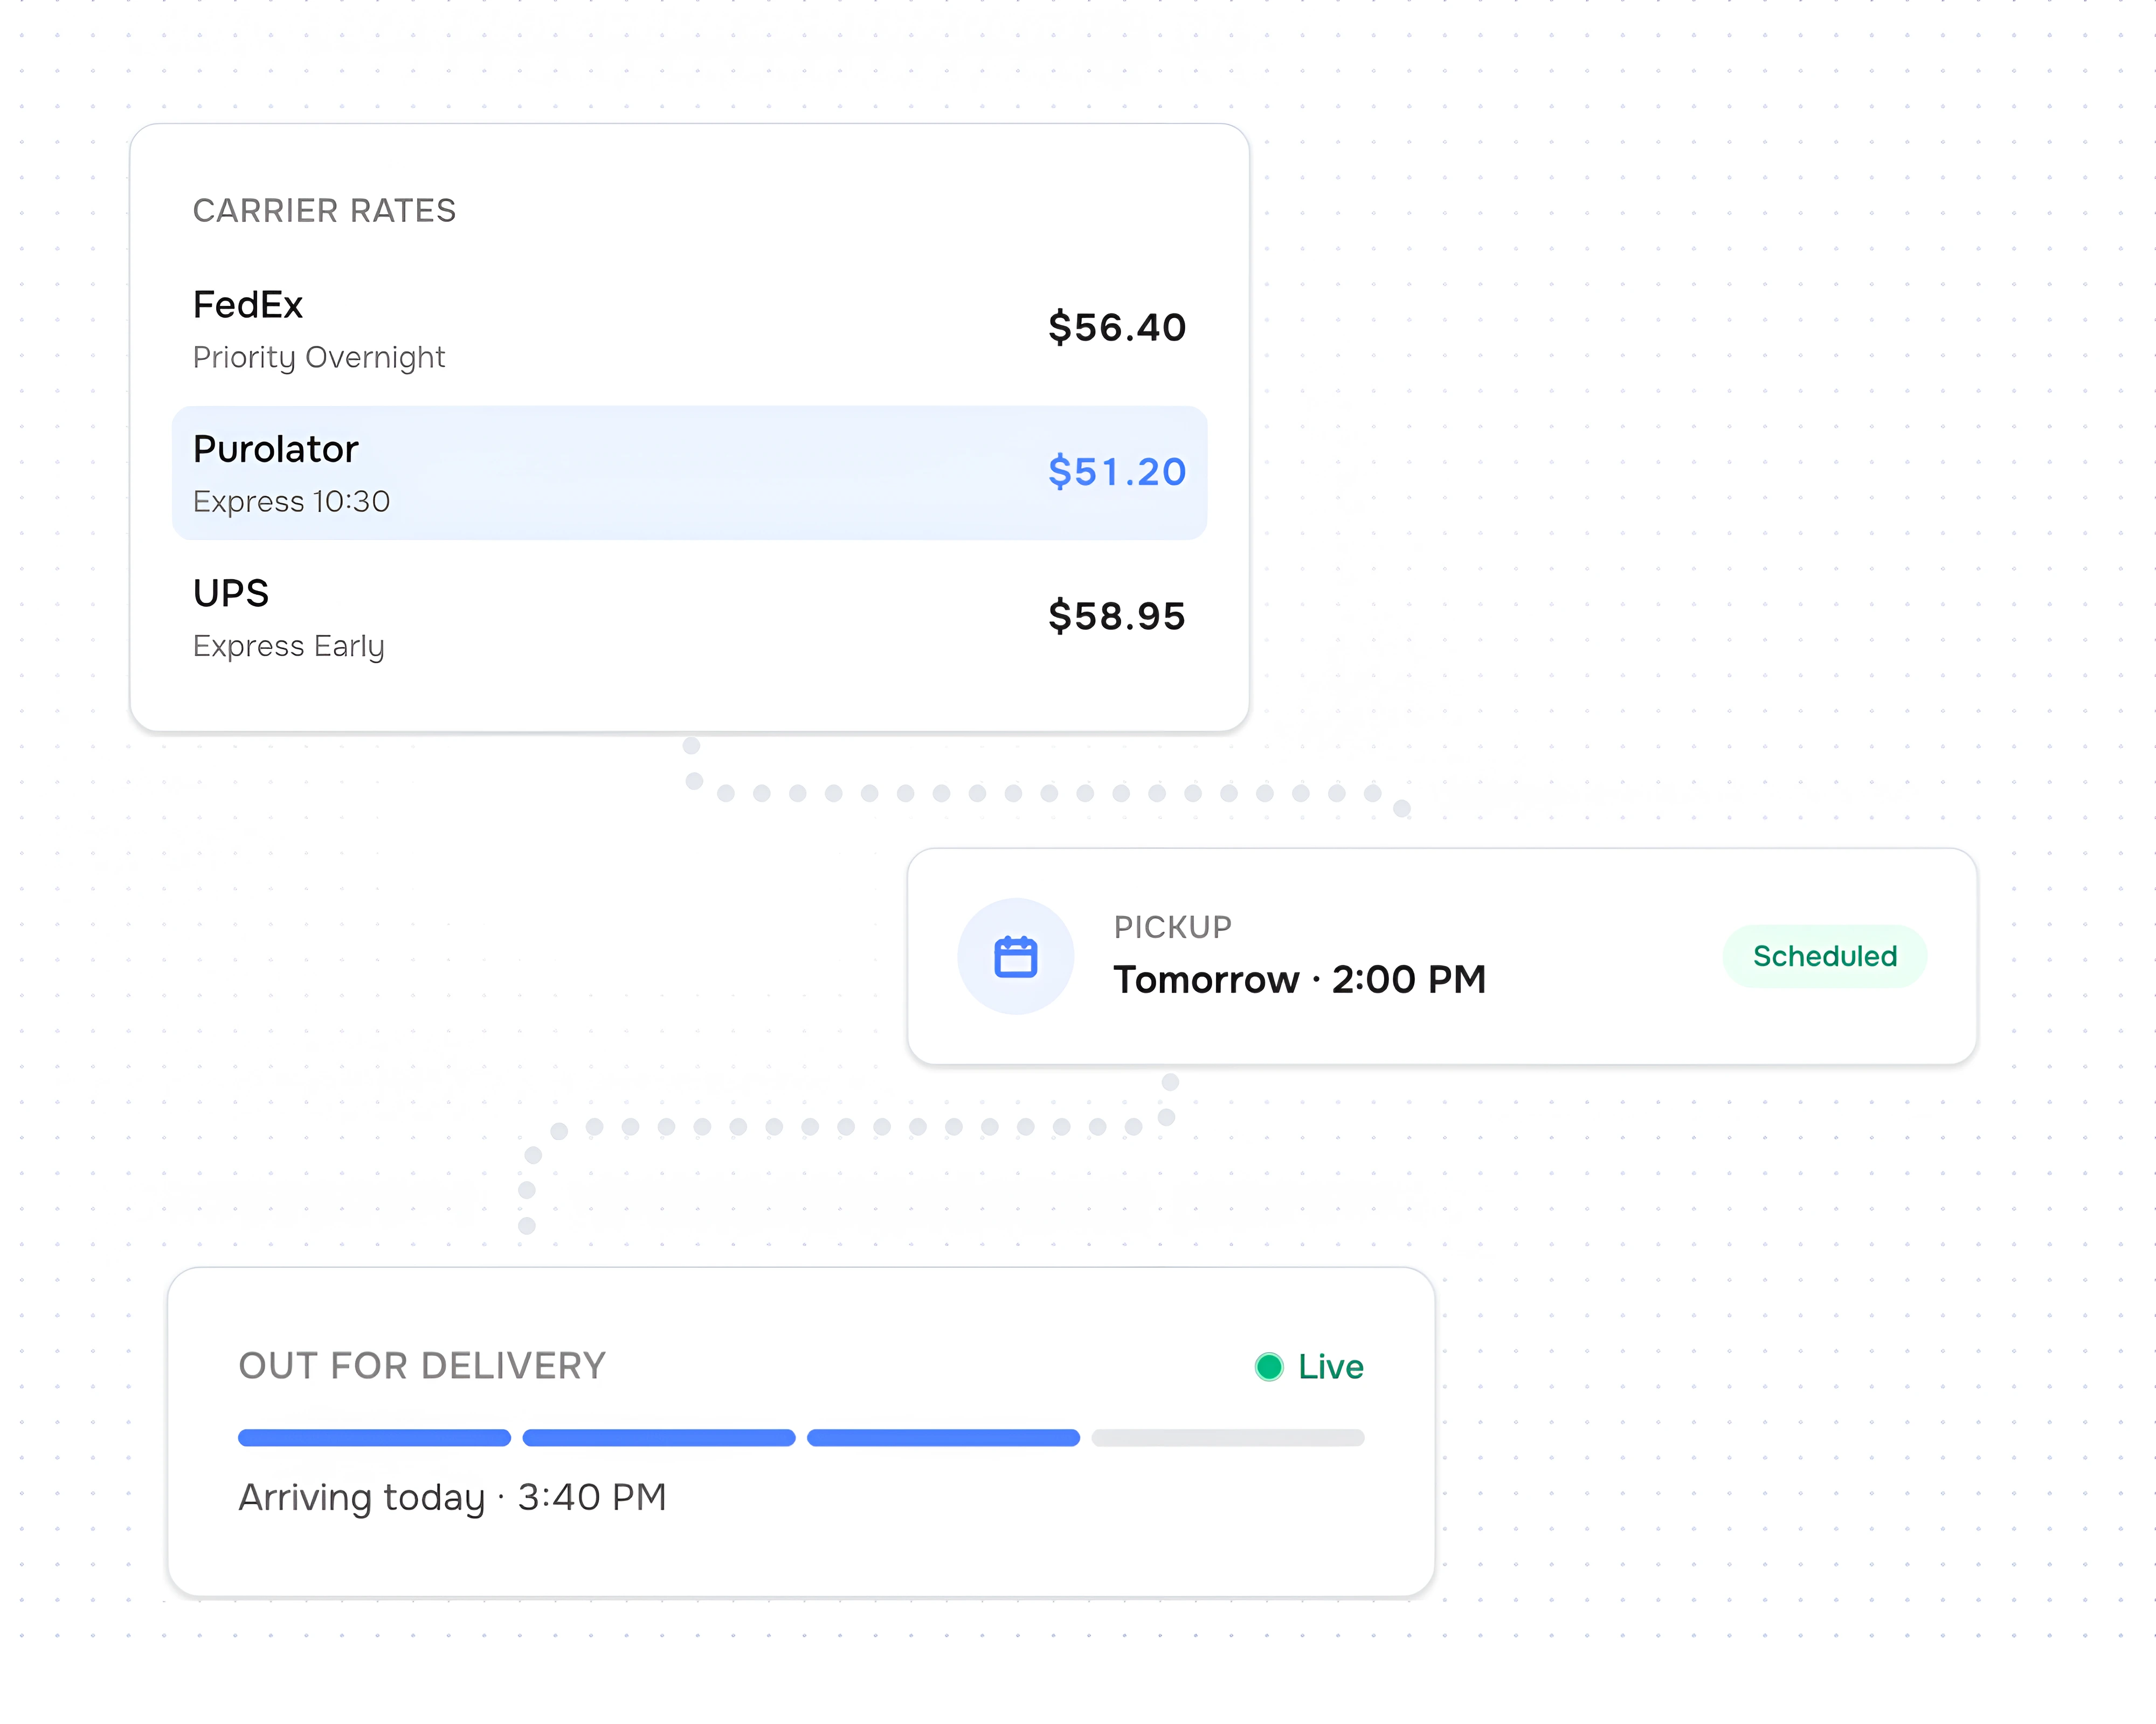The height and width of the screenshot is (1724, 2156).
Task: Click the second blue progress segment
Action: click(659, 1438)
